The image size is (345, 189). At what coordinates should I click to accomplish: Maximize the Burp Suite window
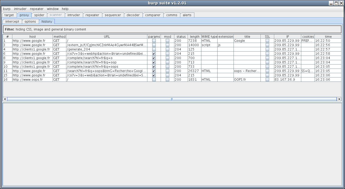pyautogui.click(x=336, y=3)
